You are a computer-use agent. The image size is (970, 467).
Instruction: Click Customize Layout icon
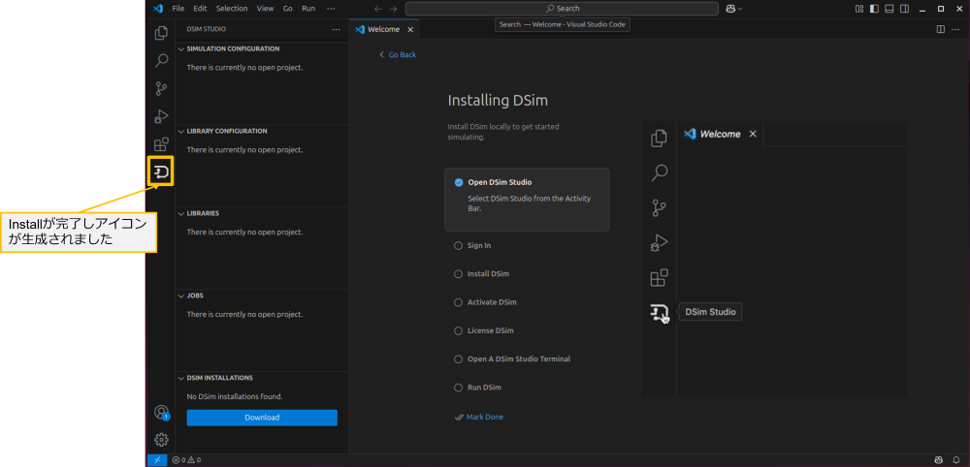(859, 9)
